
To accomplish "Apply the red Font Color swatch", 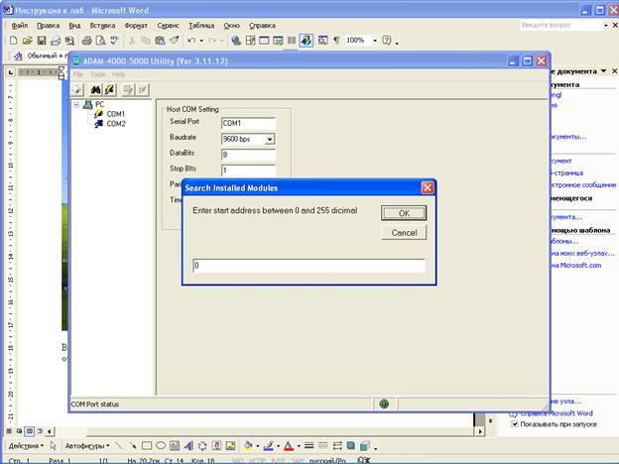I will [x=289, y=446].
